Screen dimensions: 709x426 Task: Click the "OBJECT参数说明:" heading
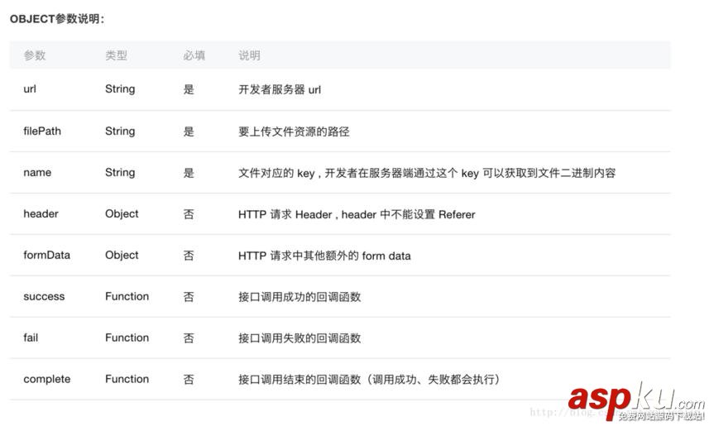(57, 19)
